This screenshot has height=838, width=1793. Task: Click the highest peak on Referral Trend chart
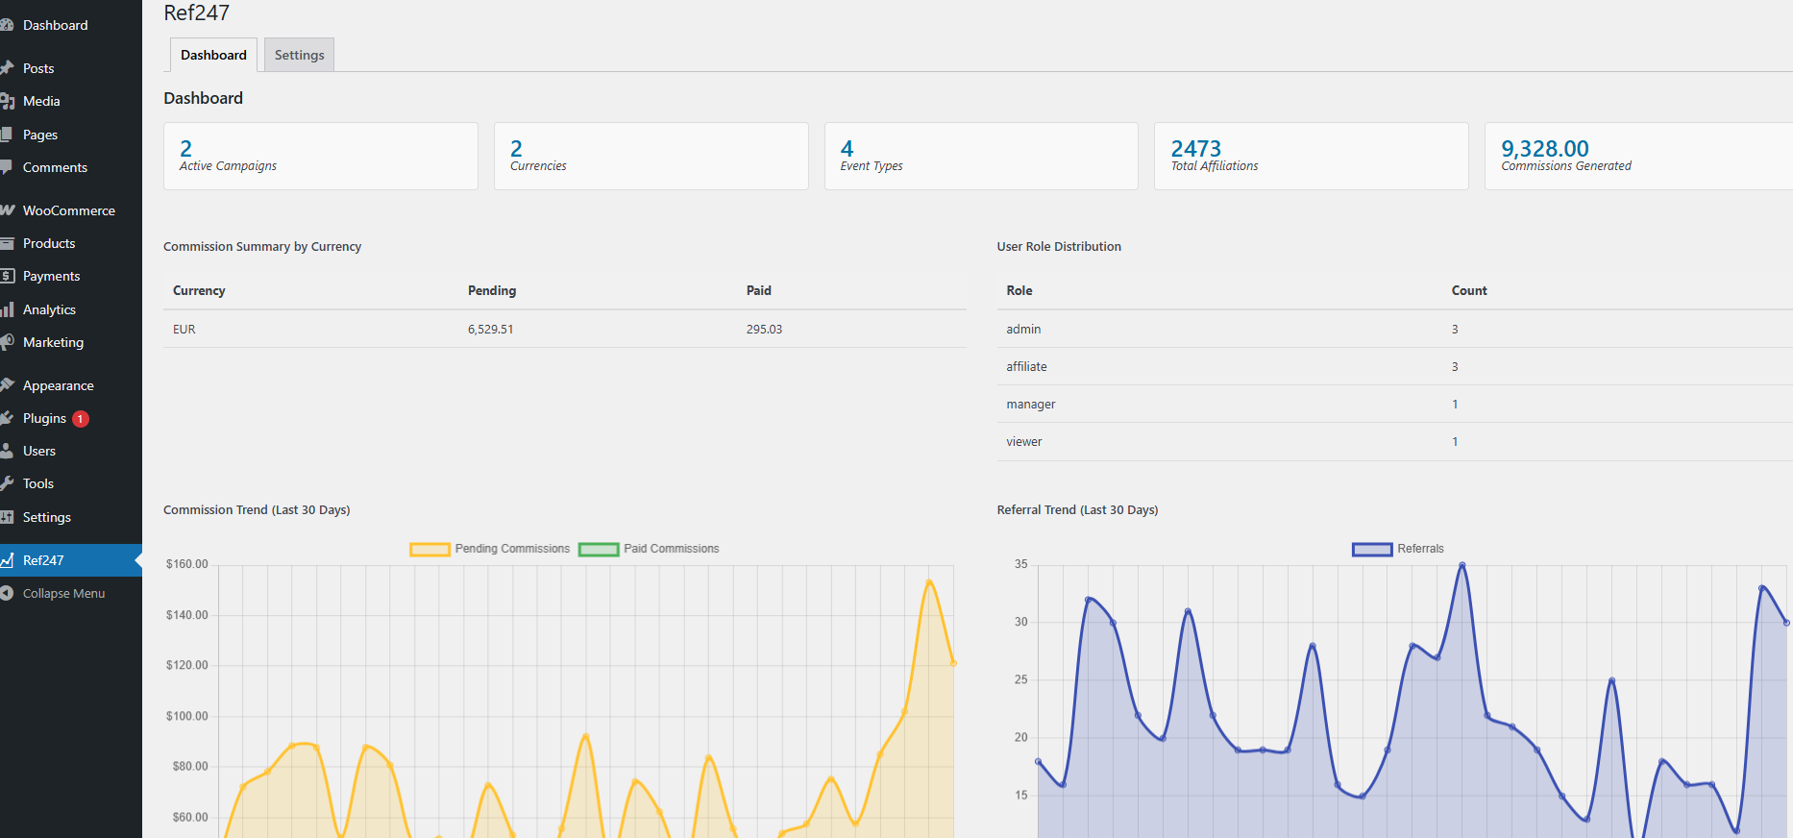(x=1462, y=565)
